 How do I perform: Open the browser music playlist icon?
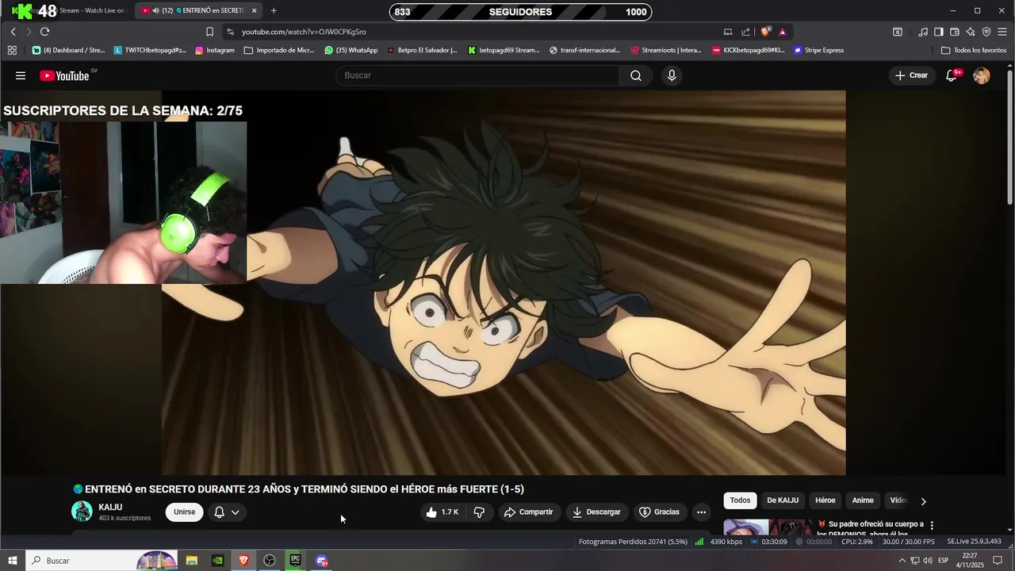923,32
